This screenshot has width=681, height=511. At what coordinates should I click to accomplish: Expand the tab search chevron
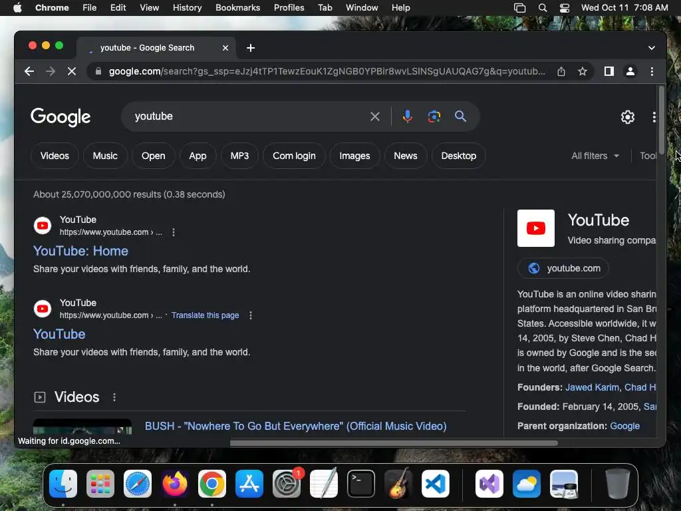[652, 48]
